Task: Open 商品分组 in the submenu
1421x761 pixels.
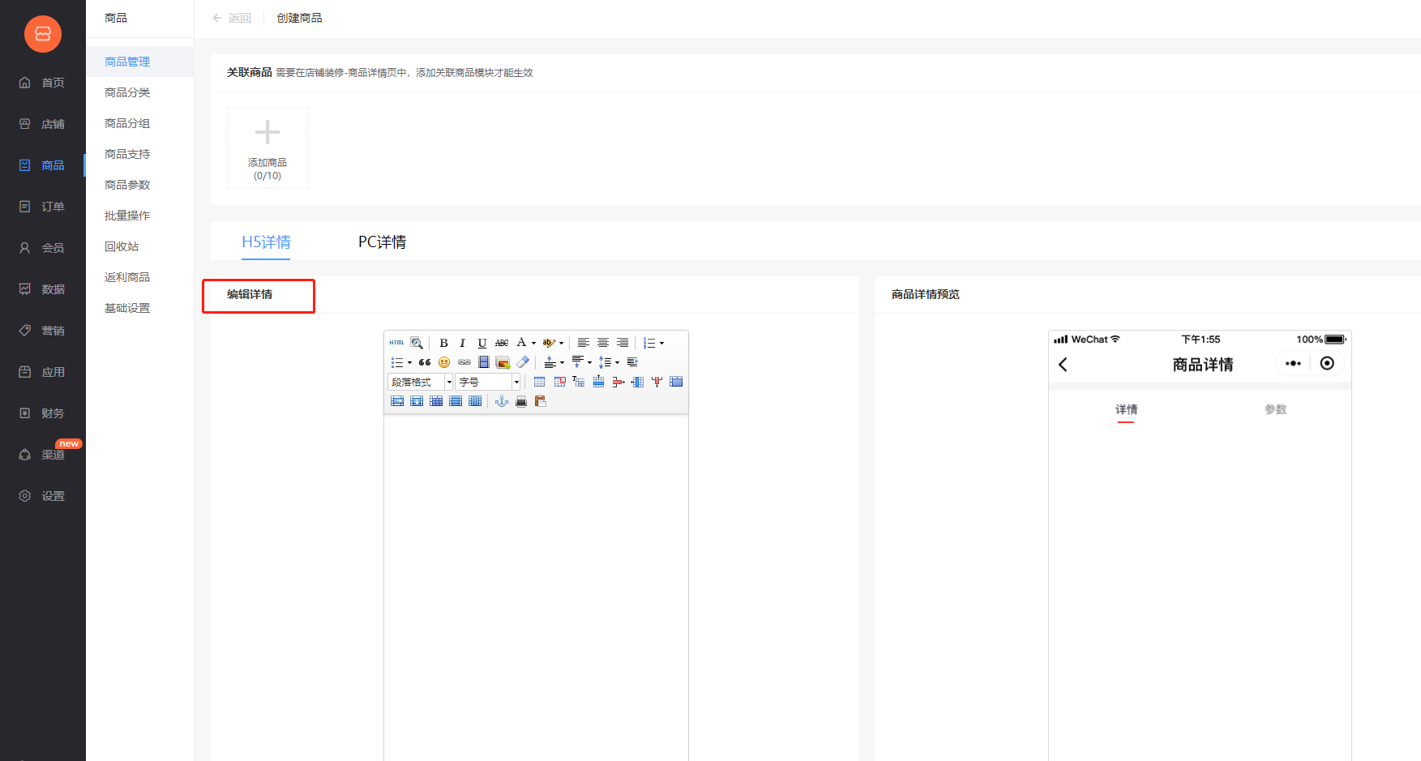Action: coord(127,123)
